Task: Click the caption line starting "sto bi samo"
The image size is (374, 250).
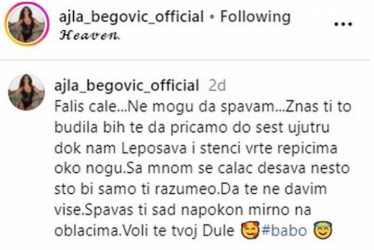Action: (191, 190)
